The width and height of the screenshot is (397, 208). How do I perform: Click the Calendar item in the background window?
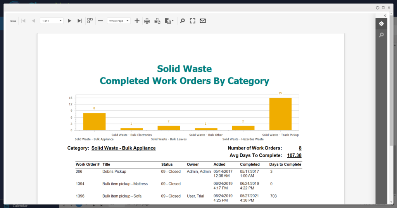[20, 206]
